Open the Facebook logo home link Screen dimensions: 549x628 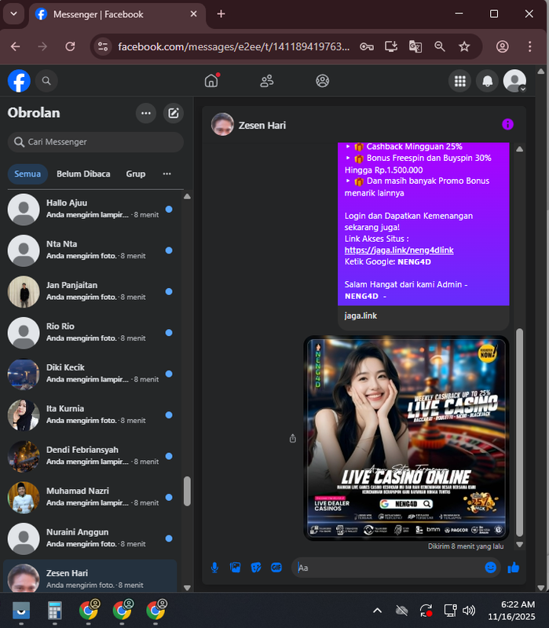(x=19, y=81)
